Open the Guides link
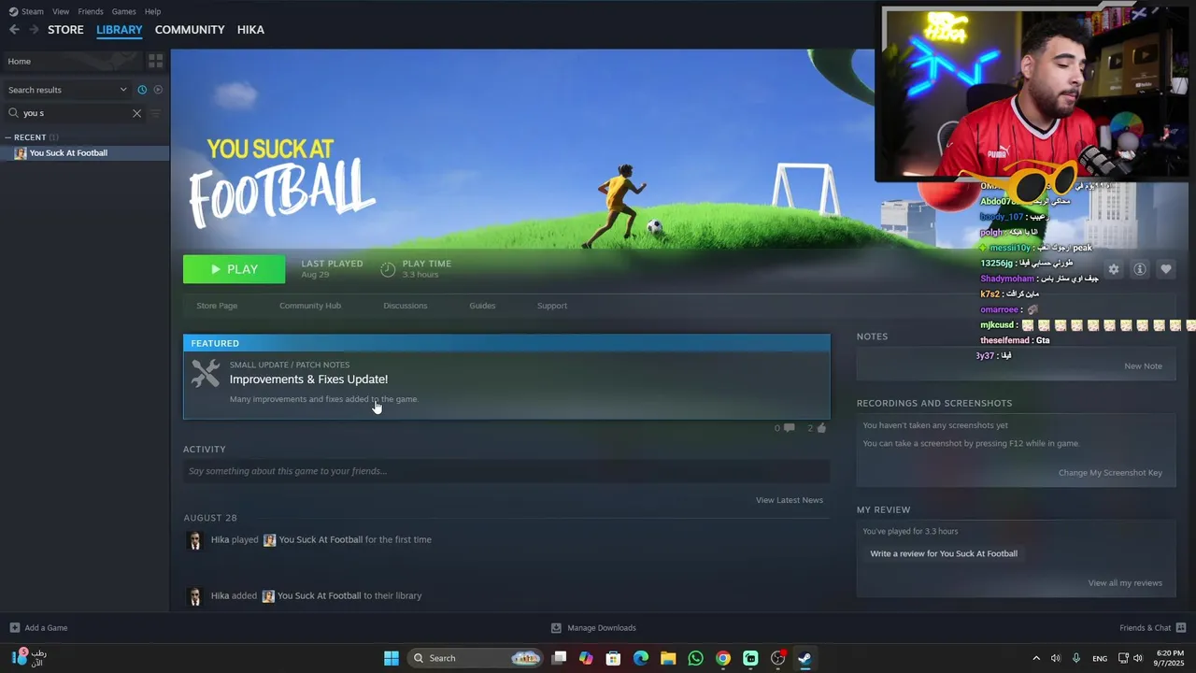 [482, 306]
